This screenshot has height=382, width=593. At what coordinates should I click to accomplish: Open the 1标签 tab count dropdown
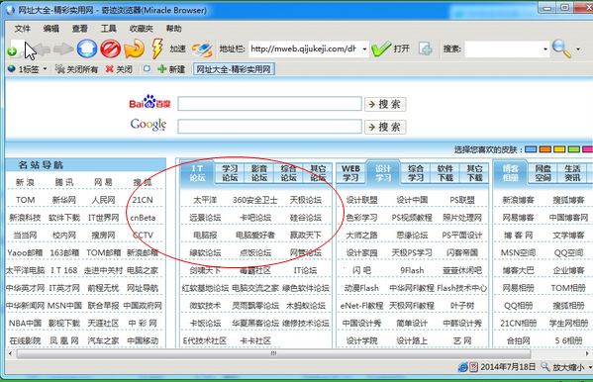(28, 69)
